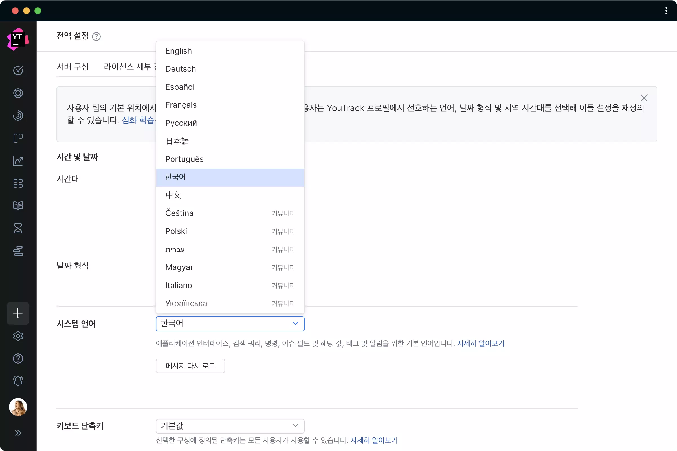Open the Gantt charts sidebar icon
The image size is (677, 451).
(x=18, y=251)
